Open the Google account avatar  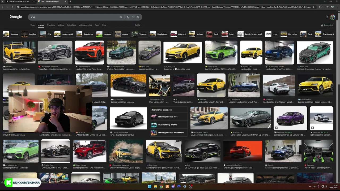333,17
